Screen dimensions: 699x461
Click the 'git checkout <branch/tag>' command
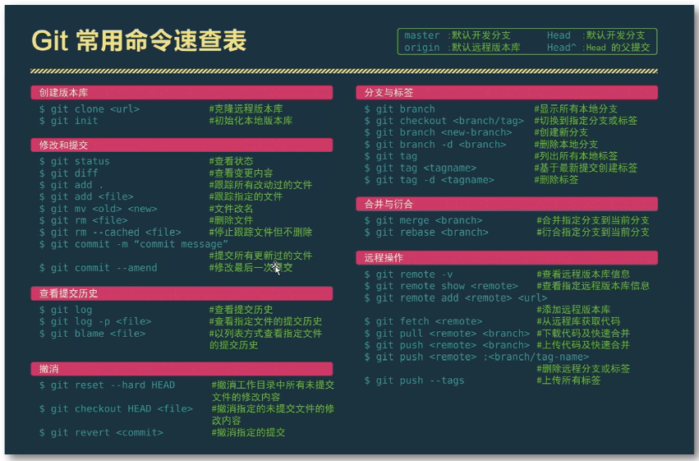[x=444, y=121]
